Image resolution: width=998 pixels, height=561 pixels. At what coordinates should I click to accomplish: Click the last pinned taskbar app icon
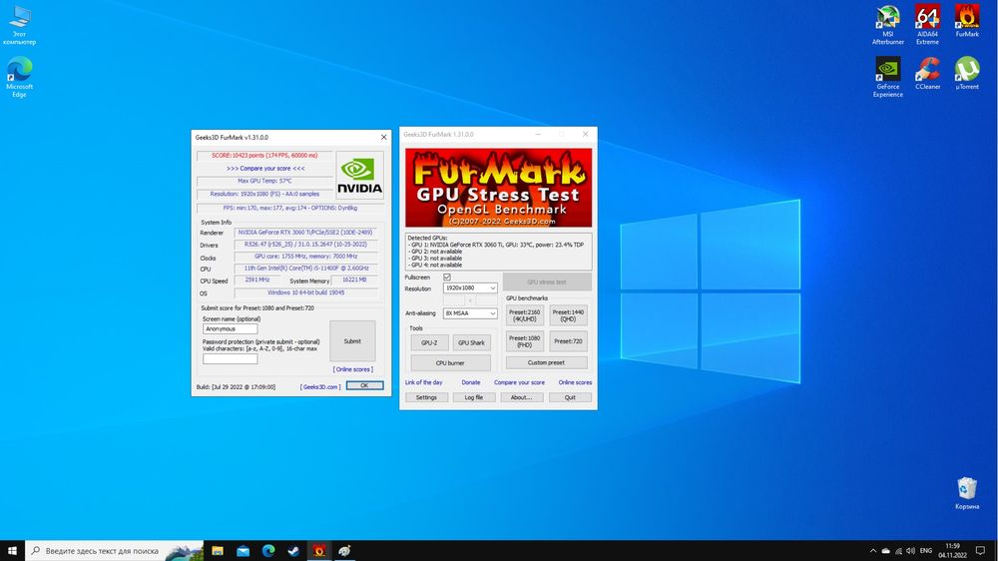click(344, 551)
